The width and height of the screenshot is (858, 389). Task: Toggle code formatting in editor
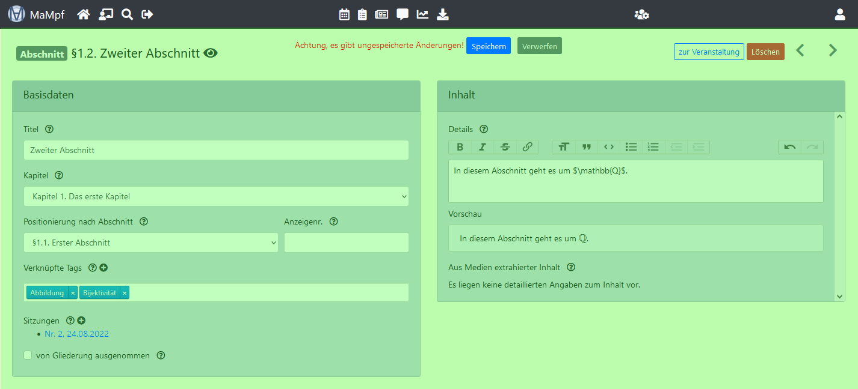tap(609, 146)
